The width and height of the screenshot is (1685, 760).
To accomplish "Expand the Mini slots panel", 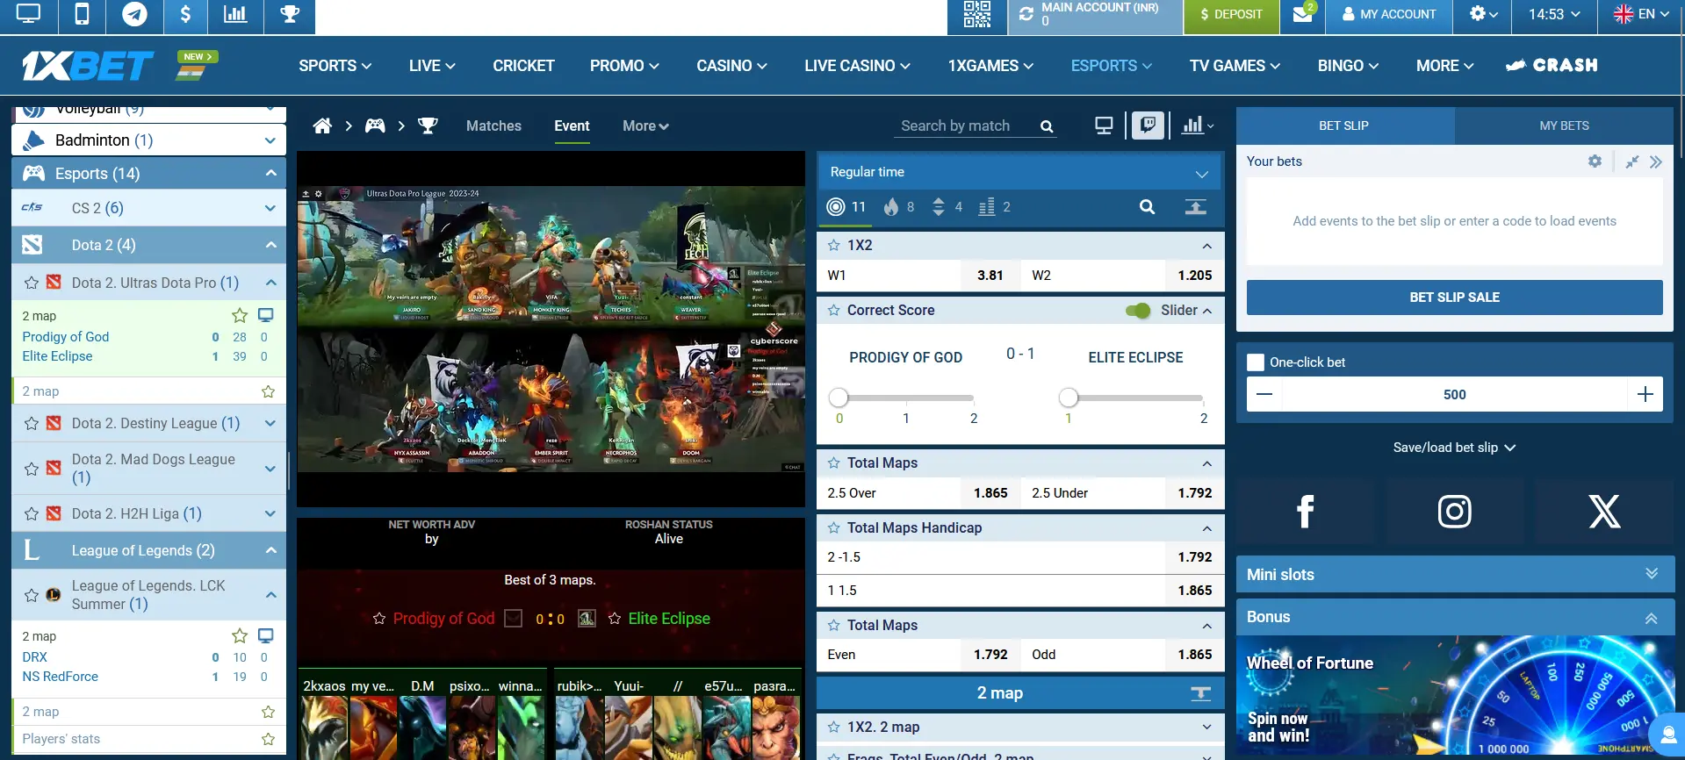I will point(1455,574).
